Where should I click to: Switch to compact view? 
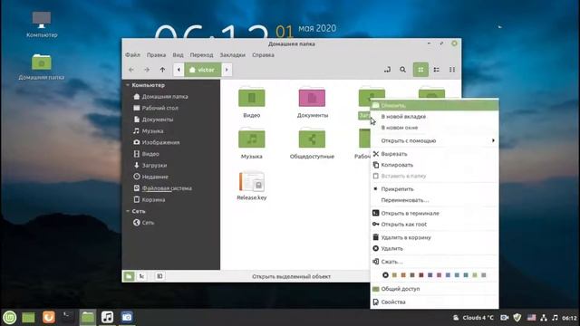coord(452,70)
